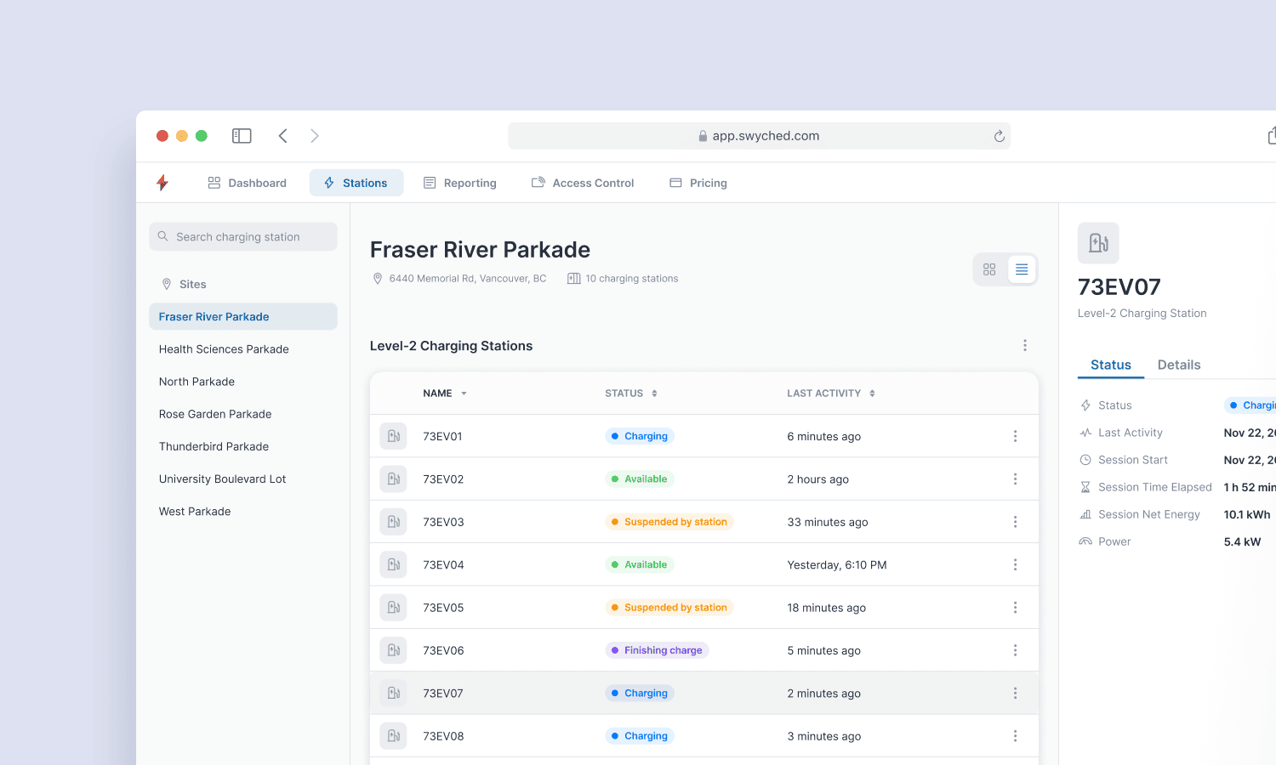The image size is (1276, 765).
Task: Open the Reporting tab
Action: click(460, 183)
